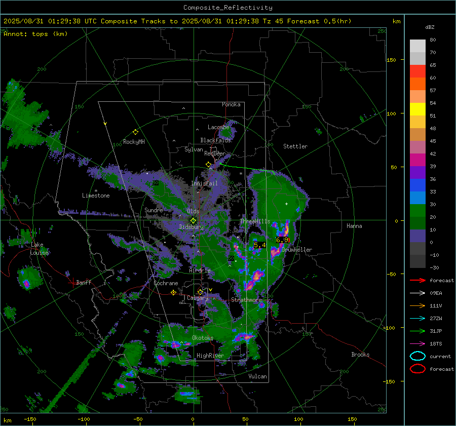Click the 20 dBZ green color swatch
This screenshot has width=456, height=426.
417,211
